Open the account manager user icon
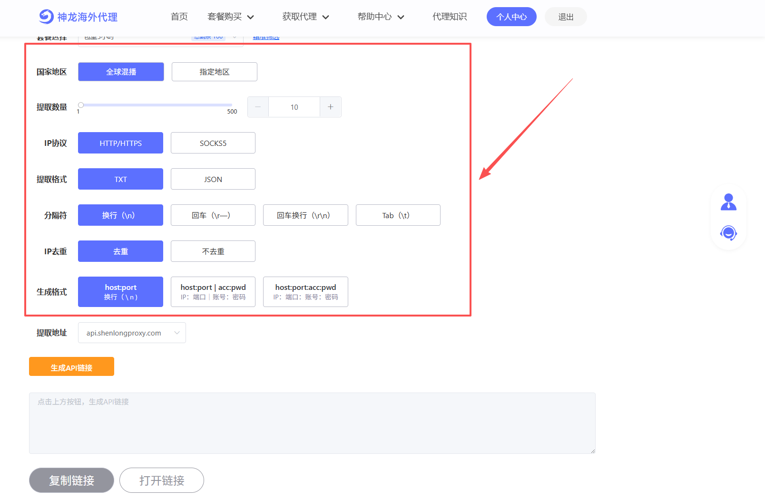 point(728,202)
